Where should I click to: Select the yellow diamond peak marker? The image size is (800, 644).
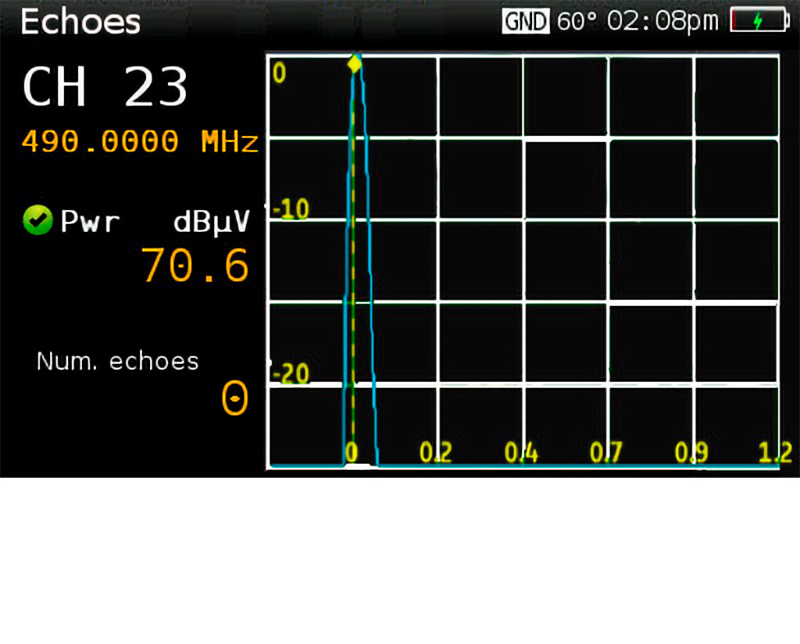point(354,64)
